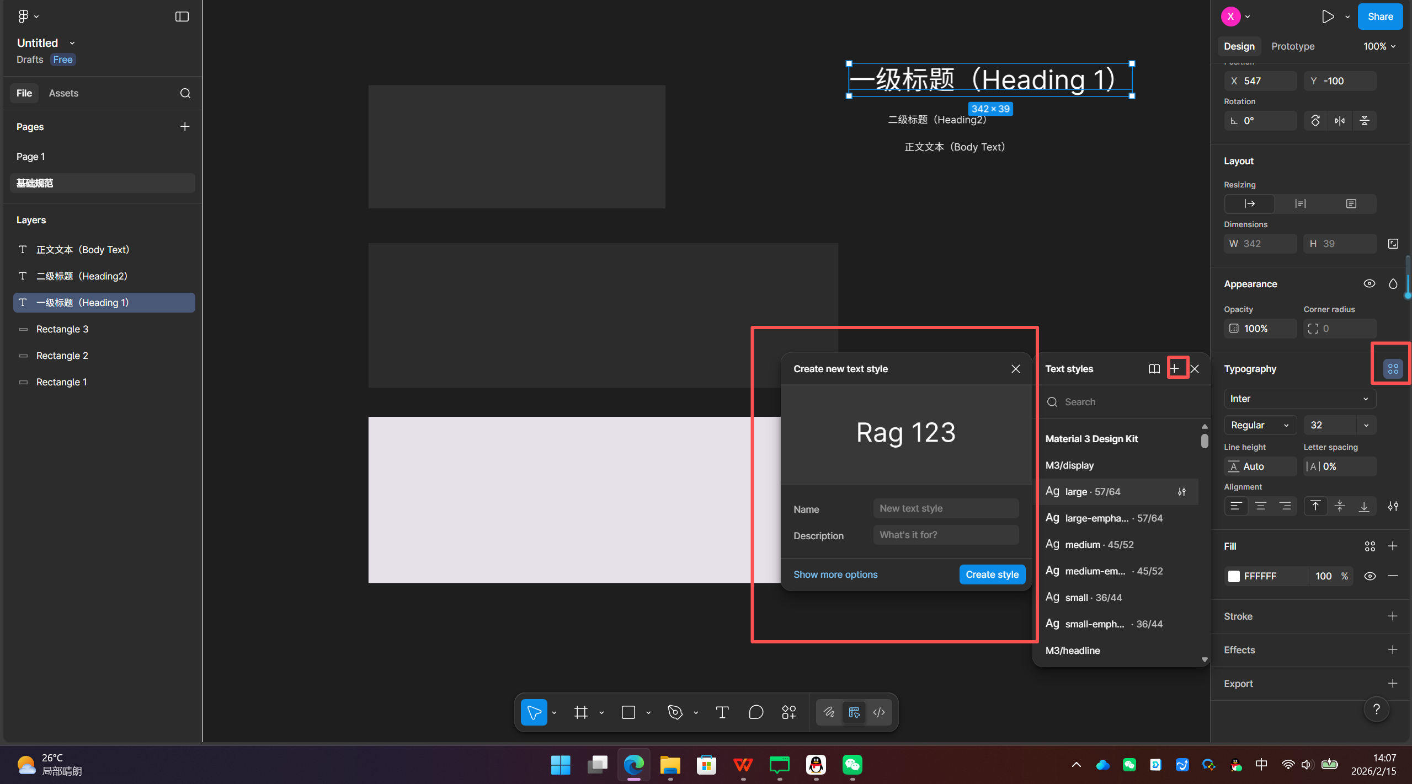The width and height of the screenshot is (1412, 784).
Task: Toggle Appearance layer visibility eye
Action: tap(1369, 284)
